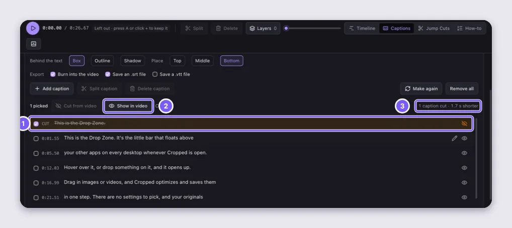The image size is (512, 228).
Task: Choose Outline behind the text
Action: [102, 61]
